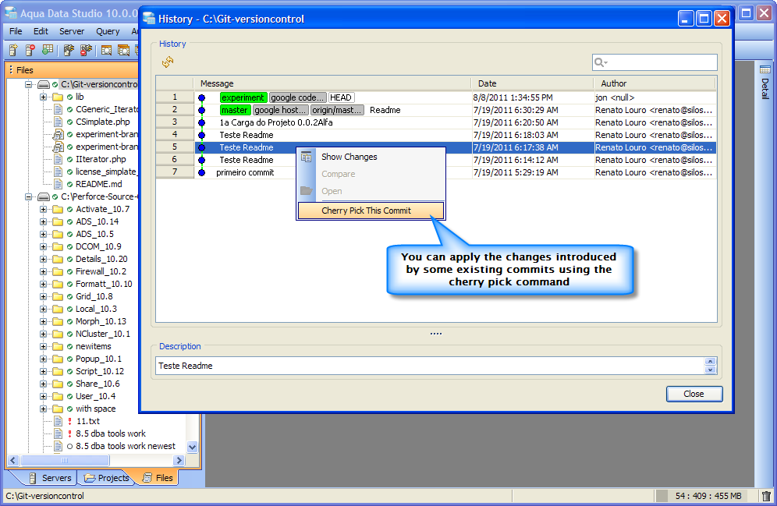Click the Description box scroll down arrow
777x506 pixels.
point(710,370)
